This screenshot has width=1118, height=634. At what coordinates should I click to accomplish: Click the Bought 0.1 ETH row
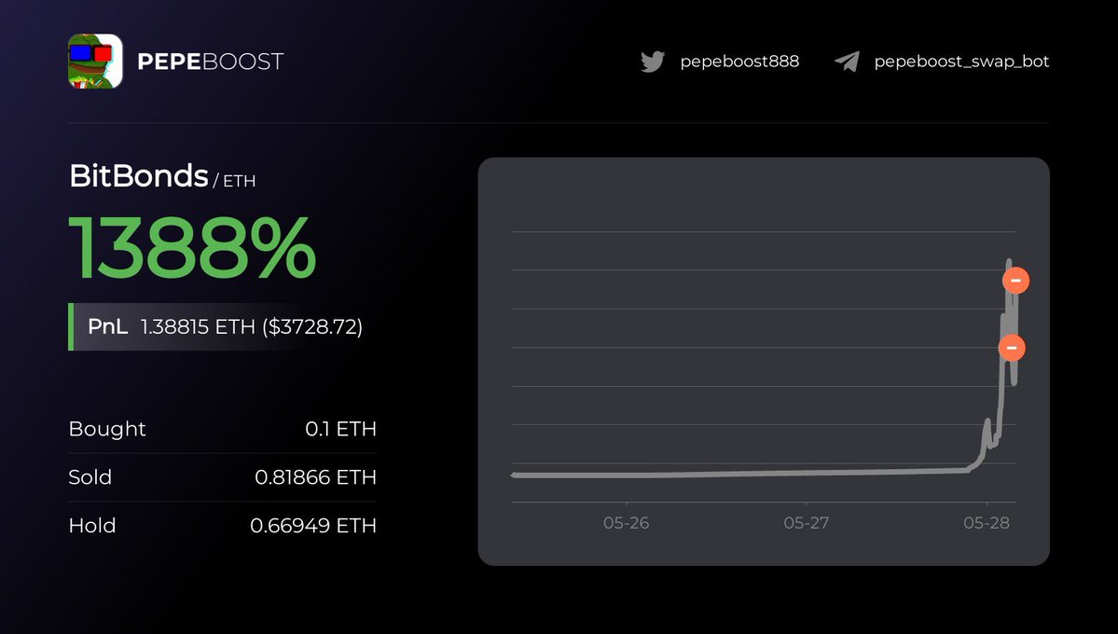223,429
